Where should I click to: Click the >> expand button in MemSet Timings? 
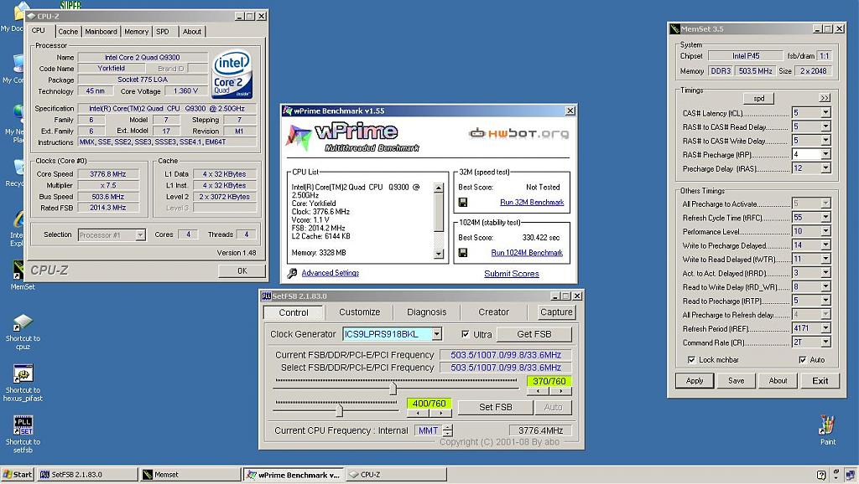(x=825, y=98)
